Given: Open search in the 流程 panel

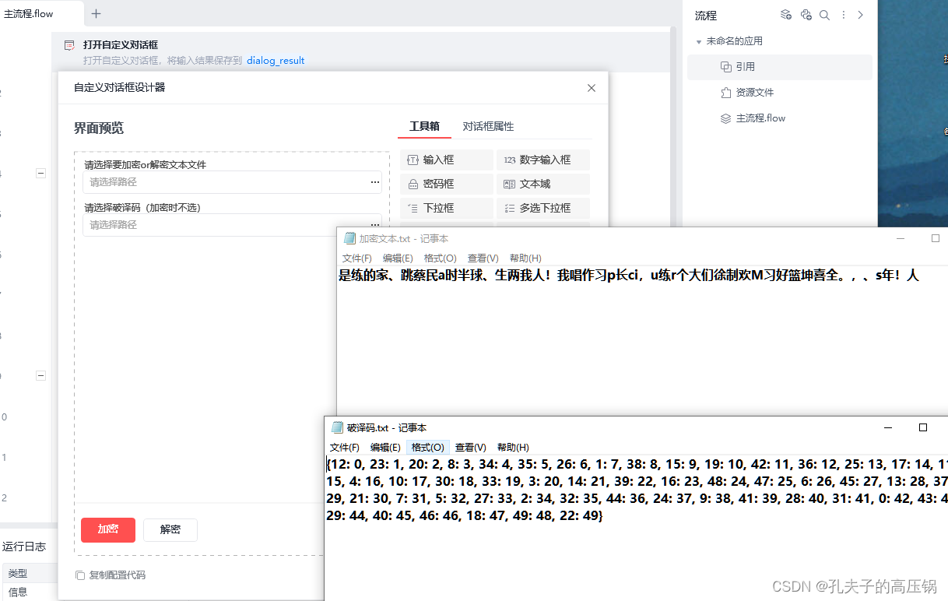Looking at the screenshot, I should [x=825, y=15].
